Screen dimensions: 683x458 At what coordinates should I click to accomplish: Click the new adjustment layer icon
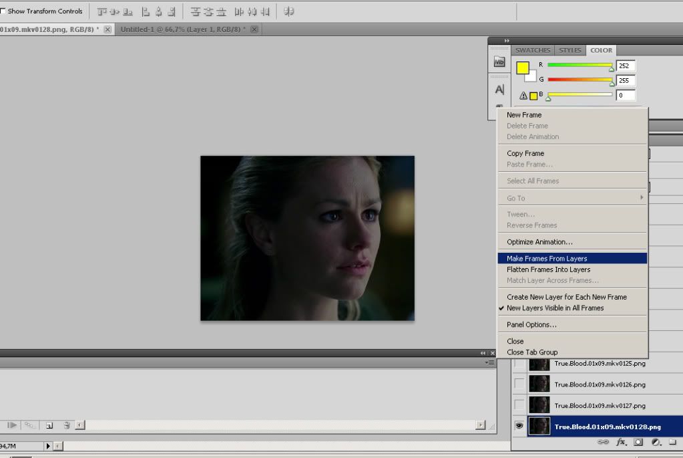click(x=656, y=442)
